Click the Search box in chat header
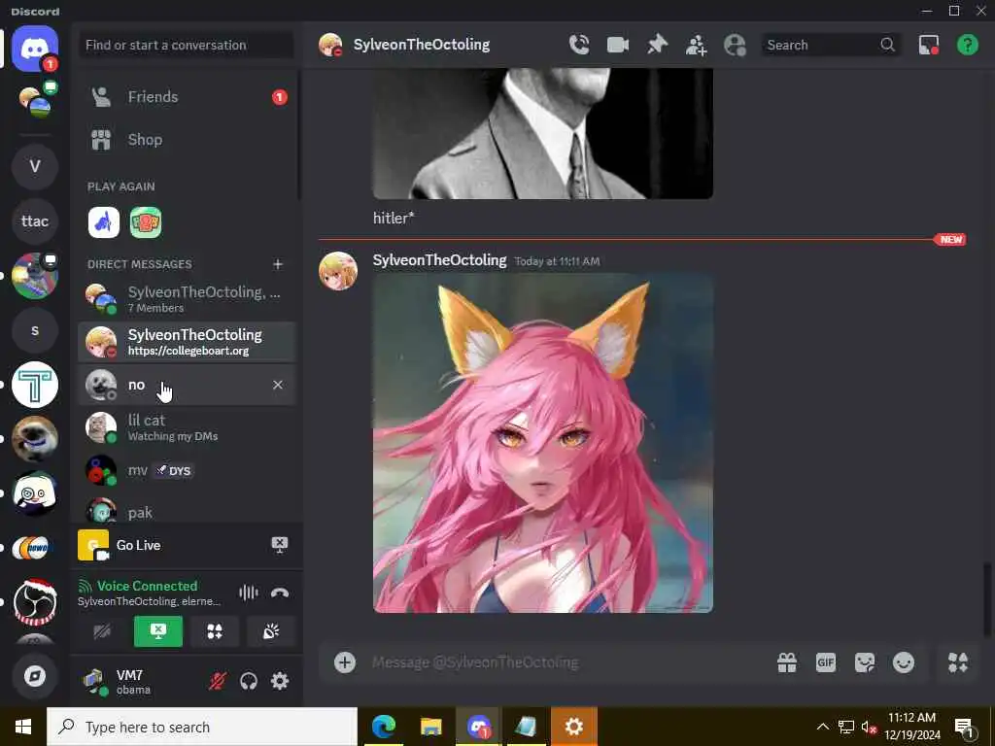The image size is (995, 746). pos(831,45)
